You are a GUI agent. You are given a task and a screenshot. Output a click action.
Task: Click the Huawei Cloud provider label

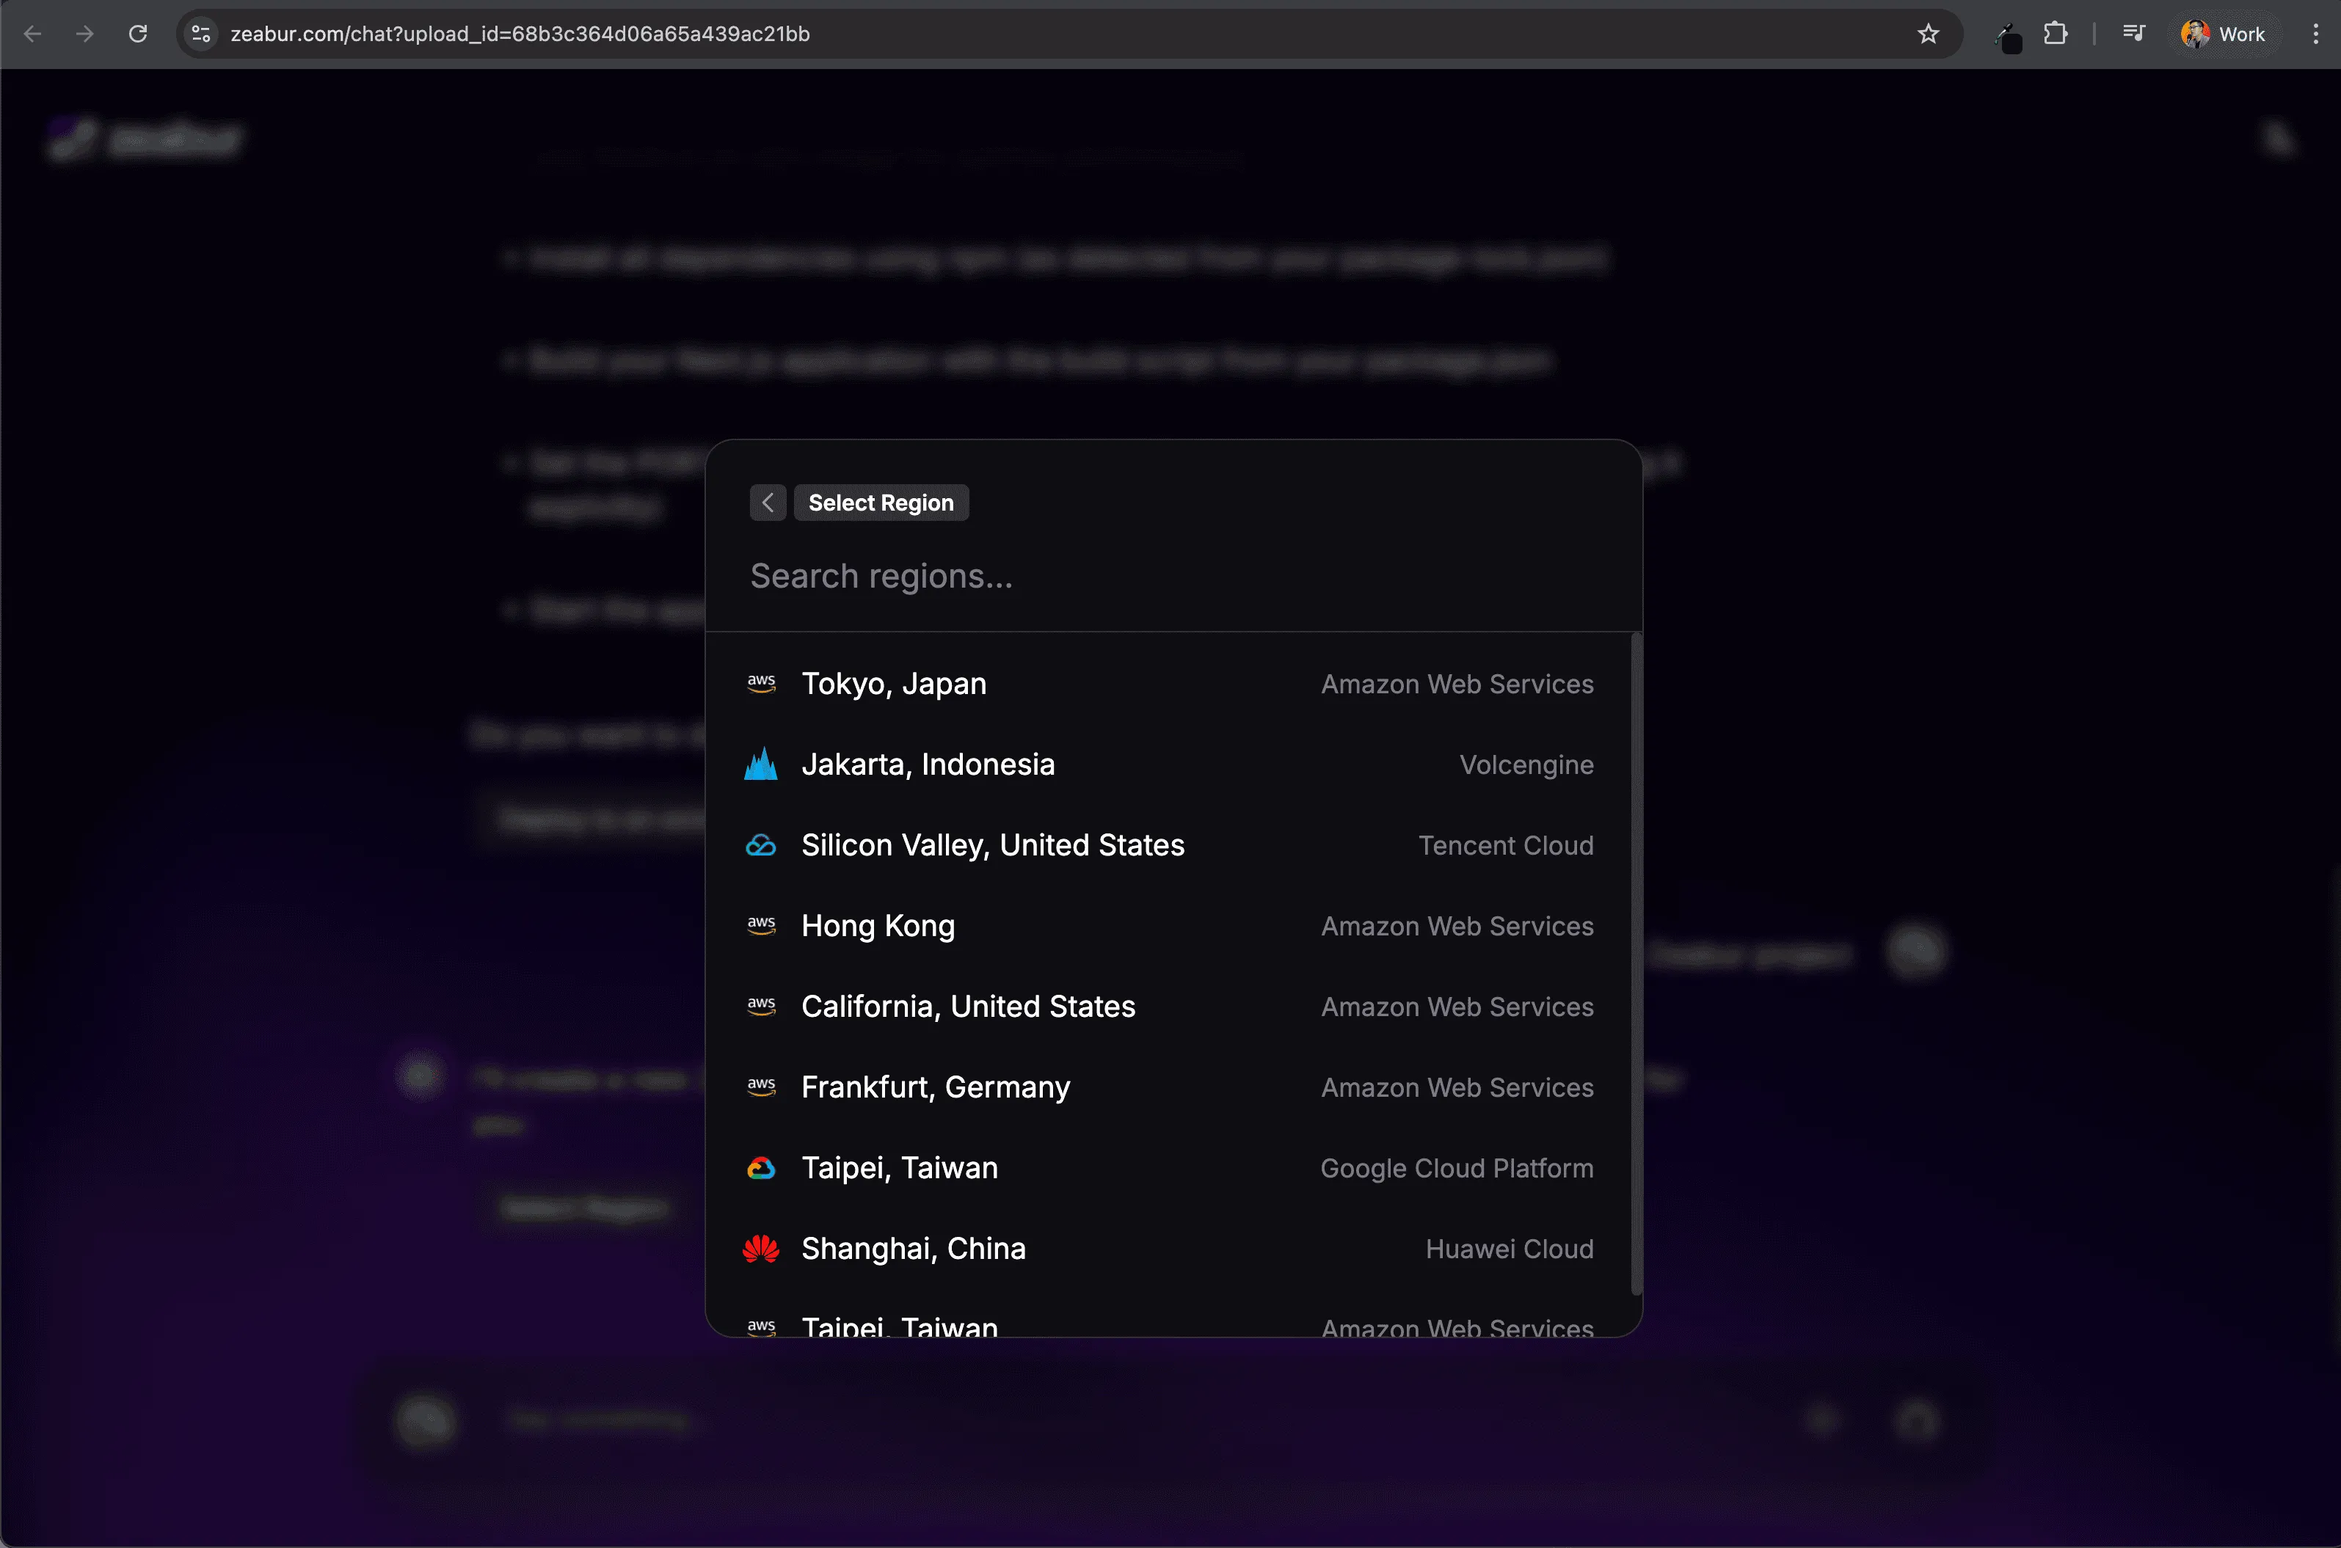click(1510, 1249)
